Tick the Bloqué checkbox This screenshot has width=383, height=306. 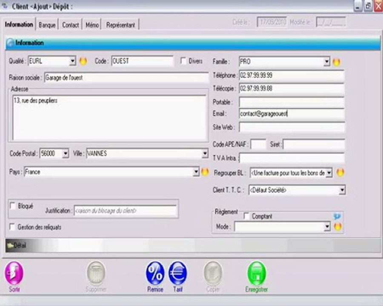(x=12, y=206)
